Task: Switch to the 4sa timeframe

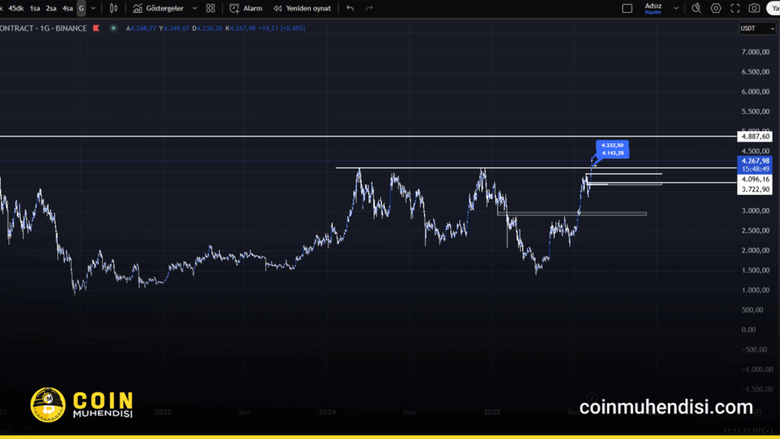Action: [68, 8]
